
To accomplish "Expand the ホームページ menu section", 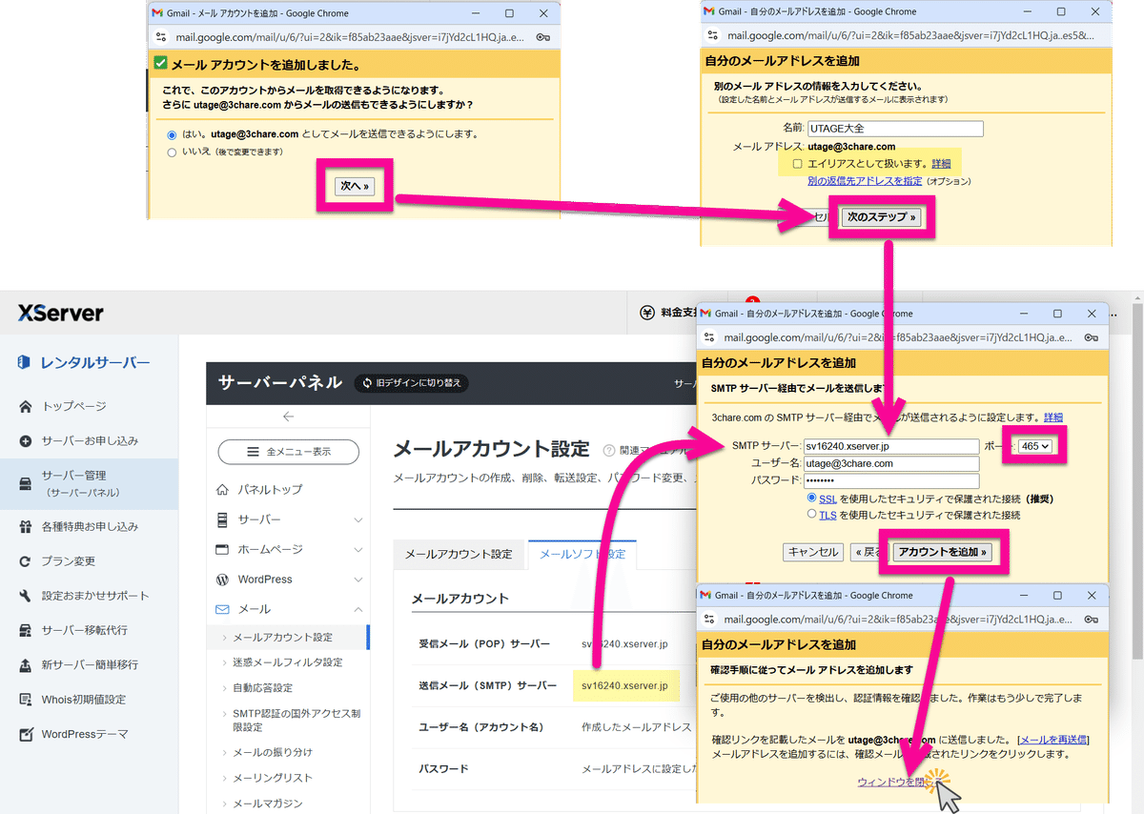I will pyautogui.click(x=358, y=550).
